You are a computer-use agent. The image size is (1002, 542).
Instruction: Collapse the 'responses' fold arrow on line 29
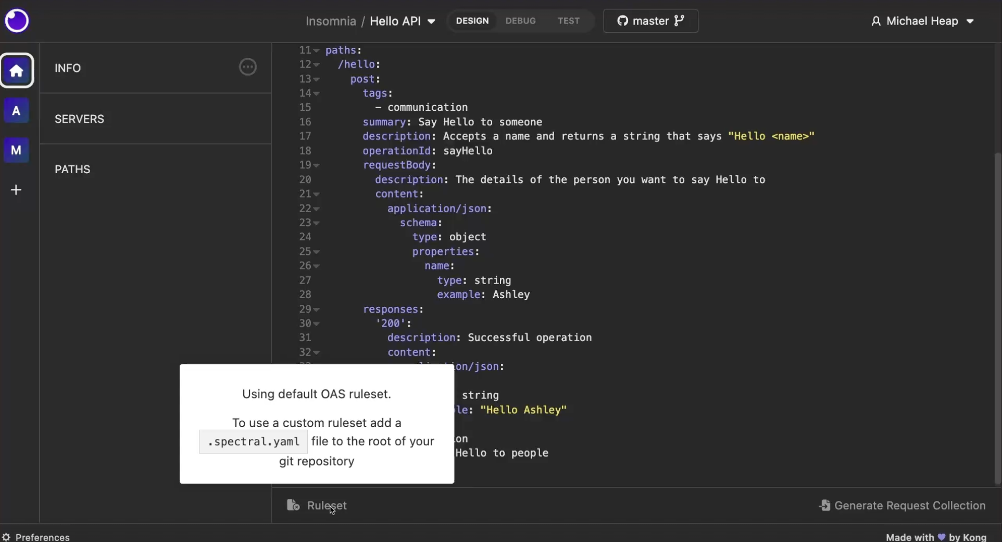click(316, 309)
